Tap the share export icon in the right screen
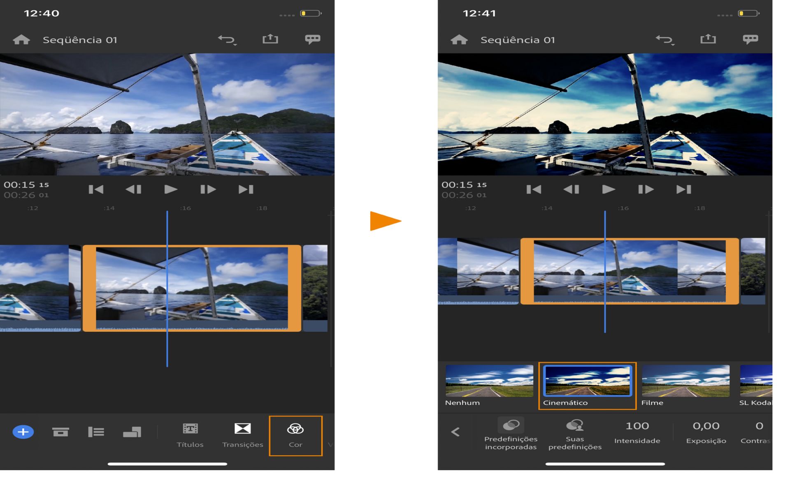790x482 pixels. click(x=708, y=39)
